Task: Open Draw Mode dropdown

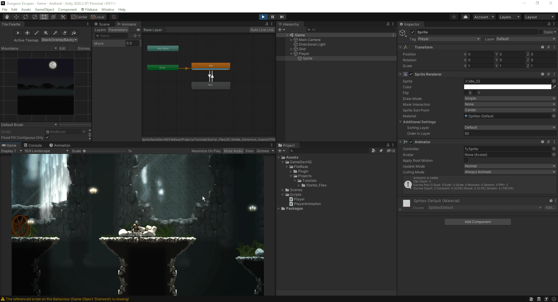Action: 510,98
